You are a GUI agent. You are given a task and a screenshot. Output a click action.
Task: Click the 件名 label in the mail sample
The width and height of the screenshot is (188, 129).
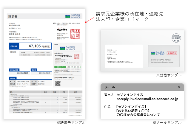click(x=107, y=107)
